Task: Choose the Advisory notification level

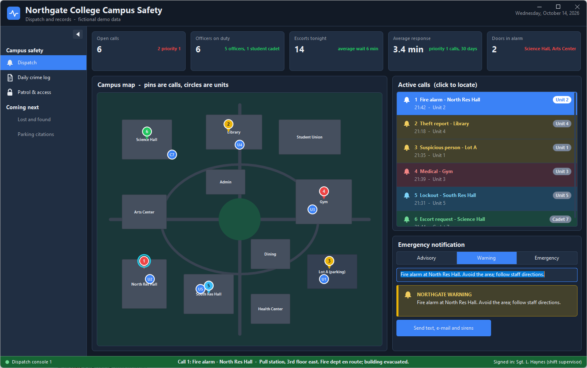Action: [x=426, y=258]
